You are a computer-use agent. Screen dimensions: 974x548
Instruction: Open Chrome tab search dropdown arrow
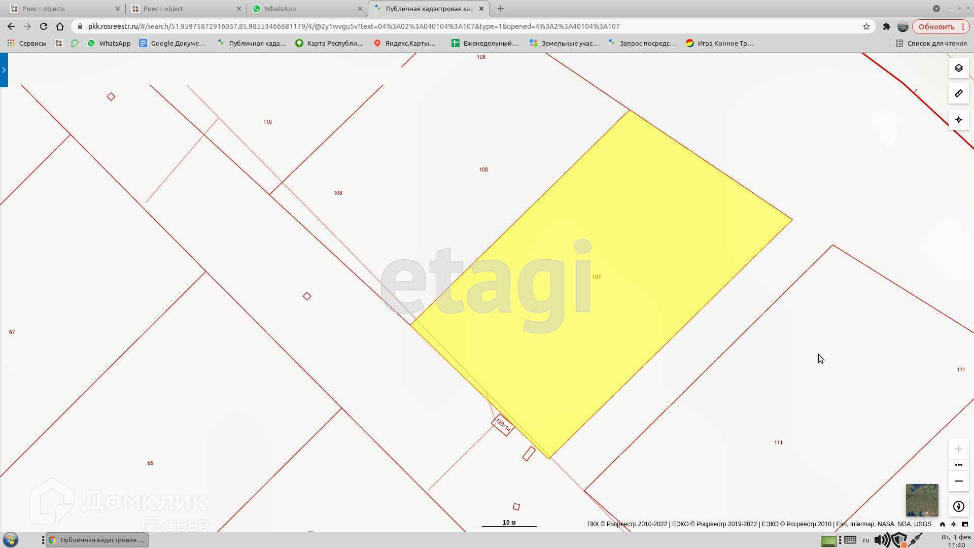coord(936,9)
